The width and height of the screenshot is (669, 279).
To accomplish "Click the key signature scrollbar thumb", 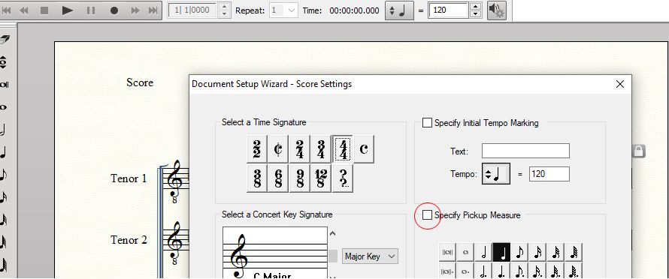I will coord(333,256).
